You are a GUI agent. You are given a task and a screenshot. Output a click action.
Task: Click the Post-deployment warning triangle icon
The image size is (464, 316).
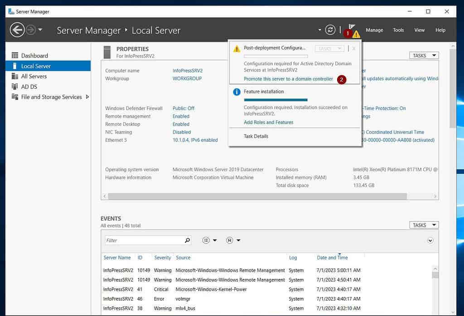(x=237, y=49)
